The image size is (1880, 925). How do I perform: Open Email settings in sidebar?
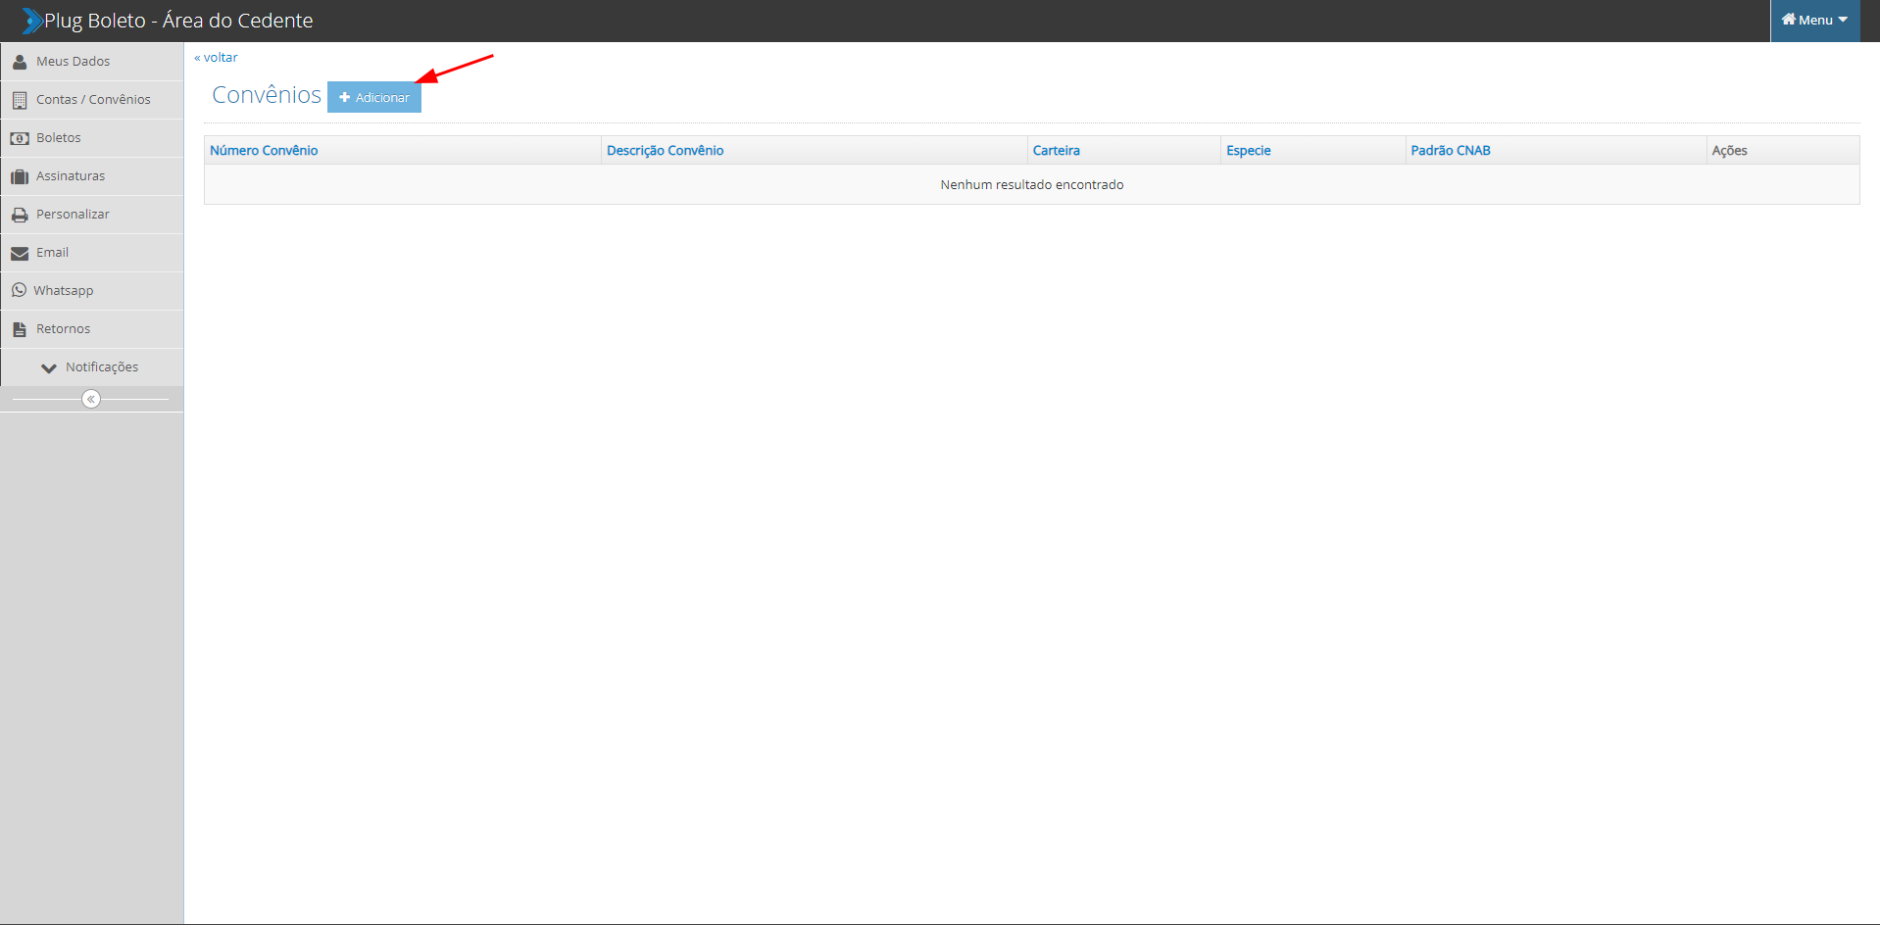coord(92,253)
